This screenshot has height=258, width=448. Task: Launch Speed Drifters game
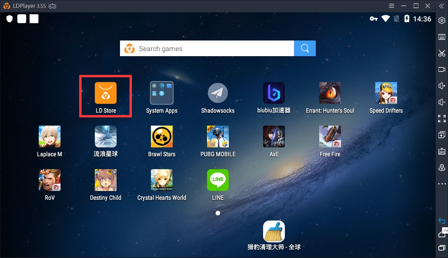pos(386,93)
